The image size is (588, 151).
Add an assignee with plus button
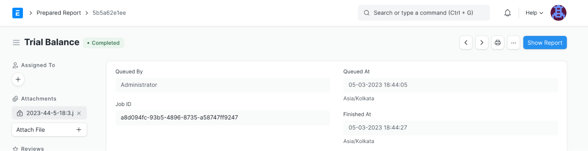18,79
